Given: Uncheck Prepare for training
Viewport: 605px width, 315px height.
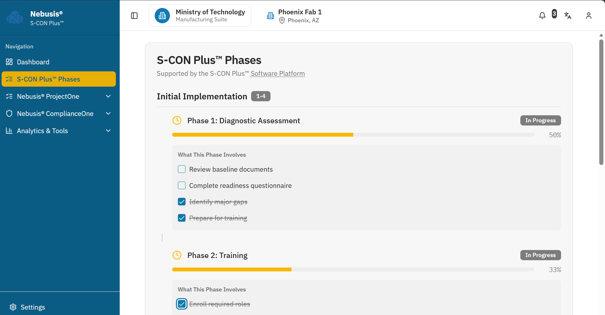Looking at the screenshot, I should tap(182, 218).
